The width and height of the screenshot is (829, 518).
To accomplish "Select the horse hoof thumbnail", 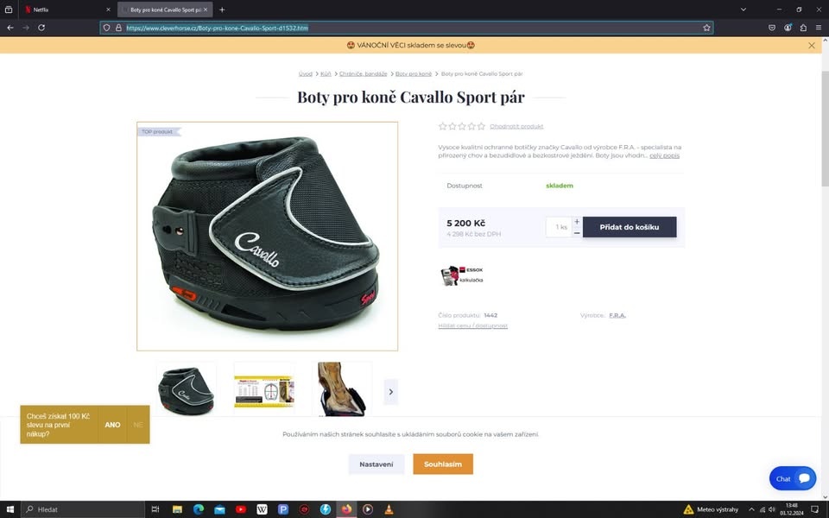I will [342, 389].
